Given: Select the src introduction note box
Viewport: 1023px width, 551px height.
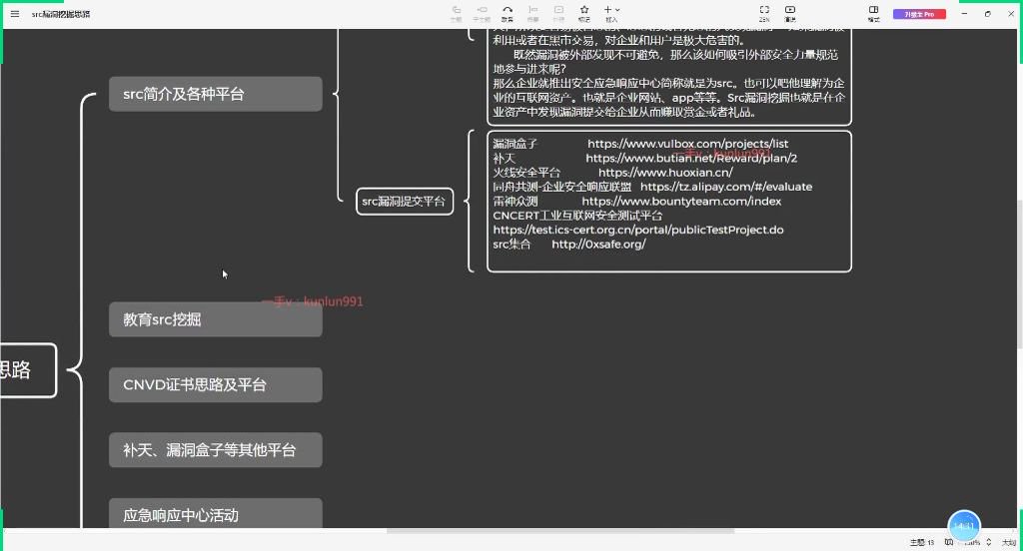Looking at the screenshot, I should coord(669,76).
